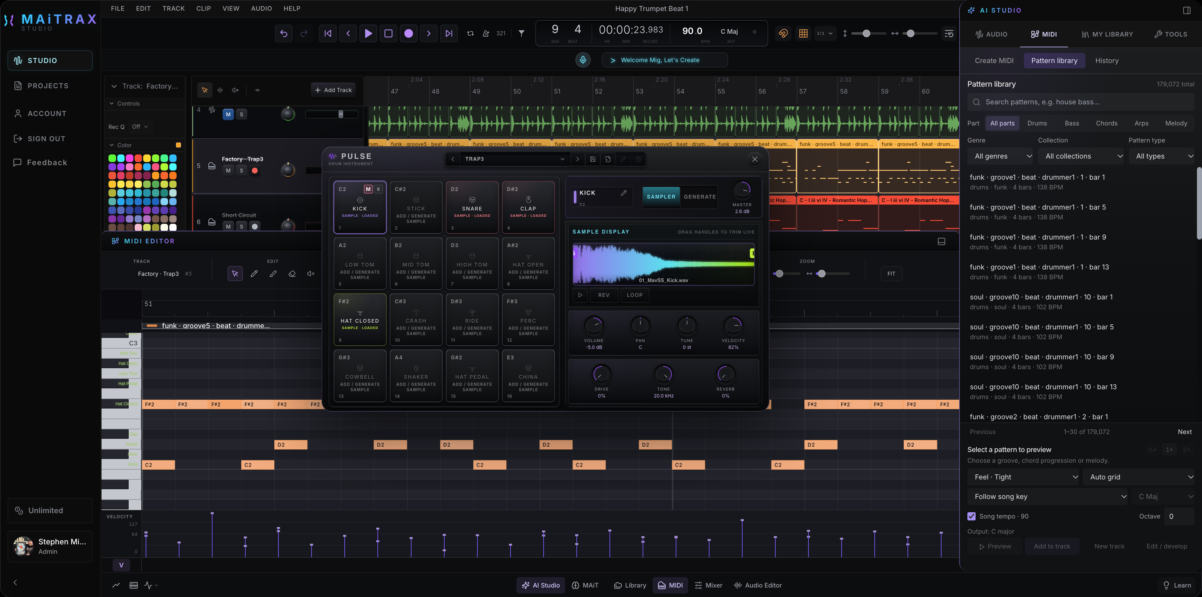This screenshot has width=1202, height=597.
Task: Select the pointer tool in track toolbar
Action: click(x=205, y=90)
